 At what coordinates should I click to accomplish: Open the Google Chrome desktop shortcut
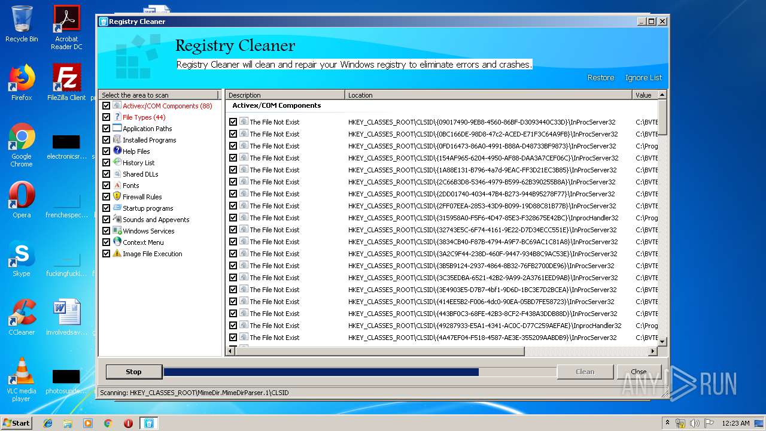(x=22, y=145)
